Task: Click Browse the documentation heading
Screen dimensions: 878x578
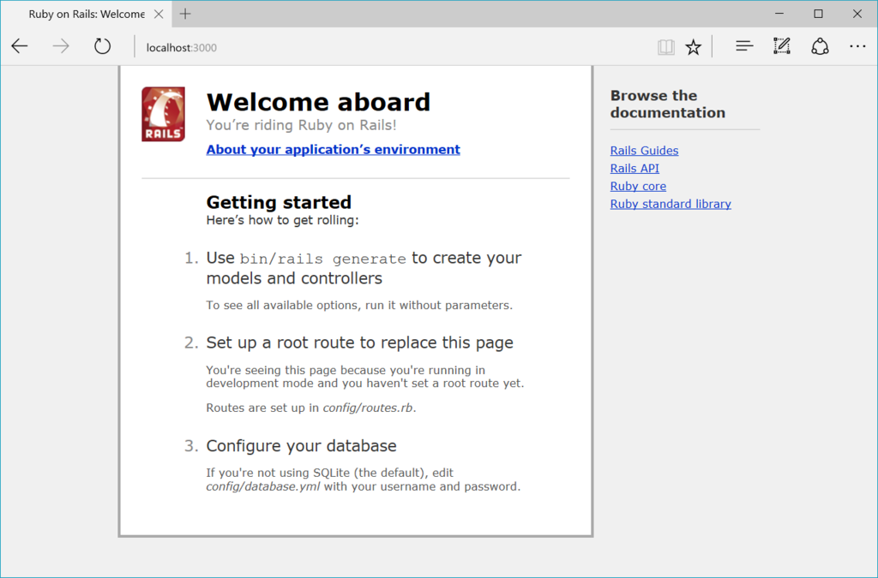Action: 667,104
